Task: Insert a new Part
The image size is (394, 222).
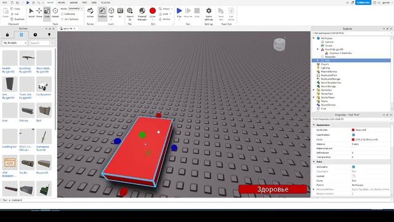Action: pyautogui.click(x=111, y=13)
